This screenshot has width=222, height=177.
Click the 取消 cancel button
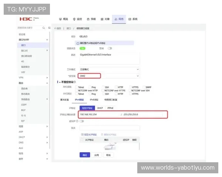point(108,155)
